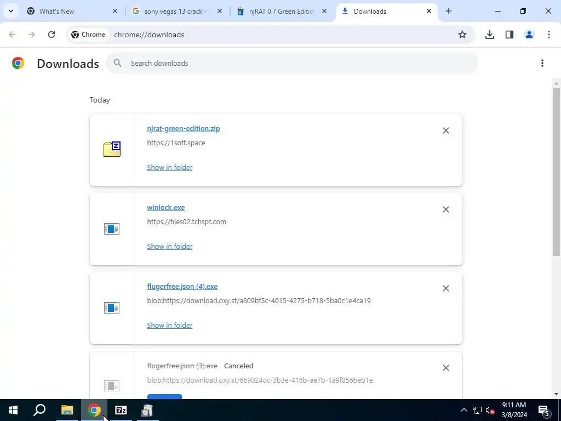Reload the downloads page

pos(51,35)
